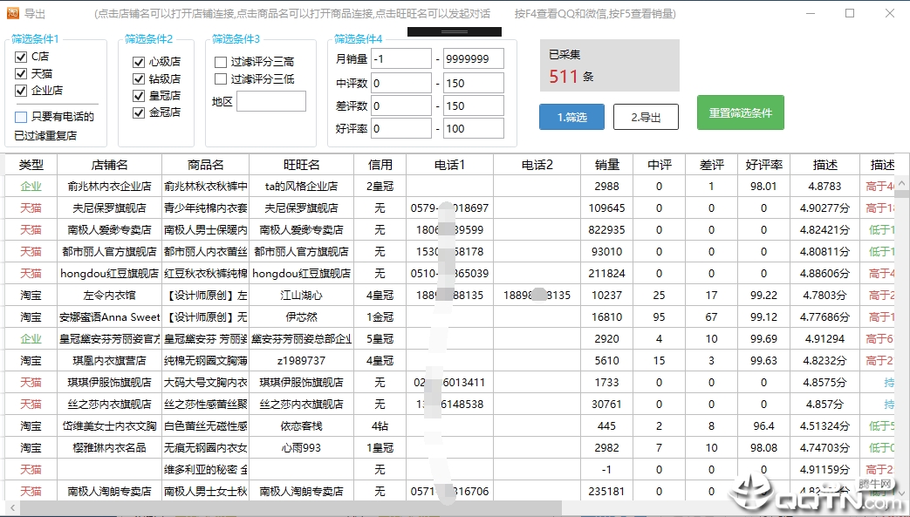The height and width of the screenshot is (517, 910).
Task: Start chat with 旺旺 z1989737
Action: 301,360
